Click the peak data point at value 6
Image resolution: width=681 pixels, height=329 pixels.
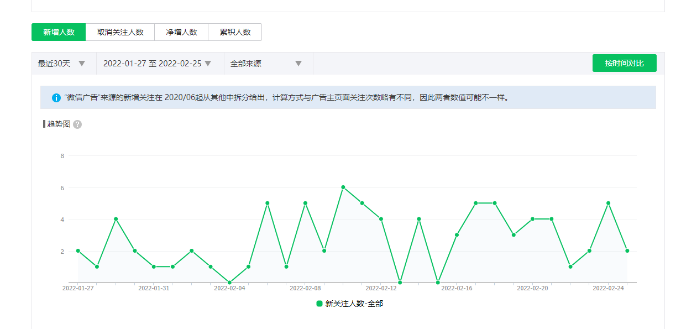coord(343,187)
